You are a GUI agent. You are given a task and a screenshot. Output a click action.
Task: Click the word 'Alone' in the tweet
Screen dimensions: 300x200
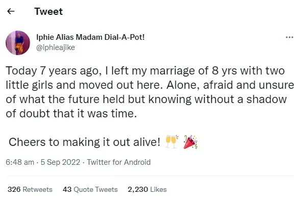pyautogui.click(x=183, y=85)
